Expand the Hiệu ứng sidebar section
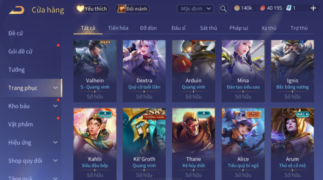The width and height of the screenshot is (323, 180). pyautogui.click(x=55, y=143)
